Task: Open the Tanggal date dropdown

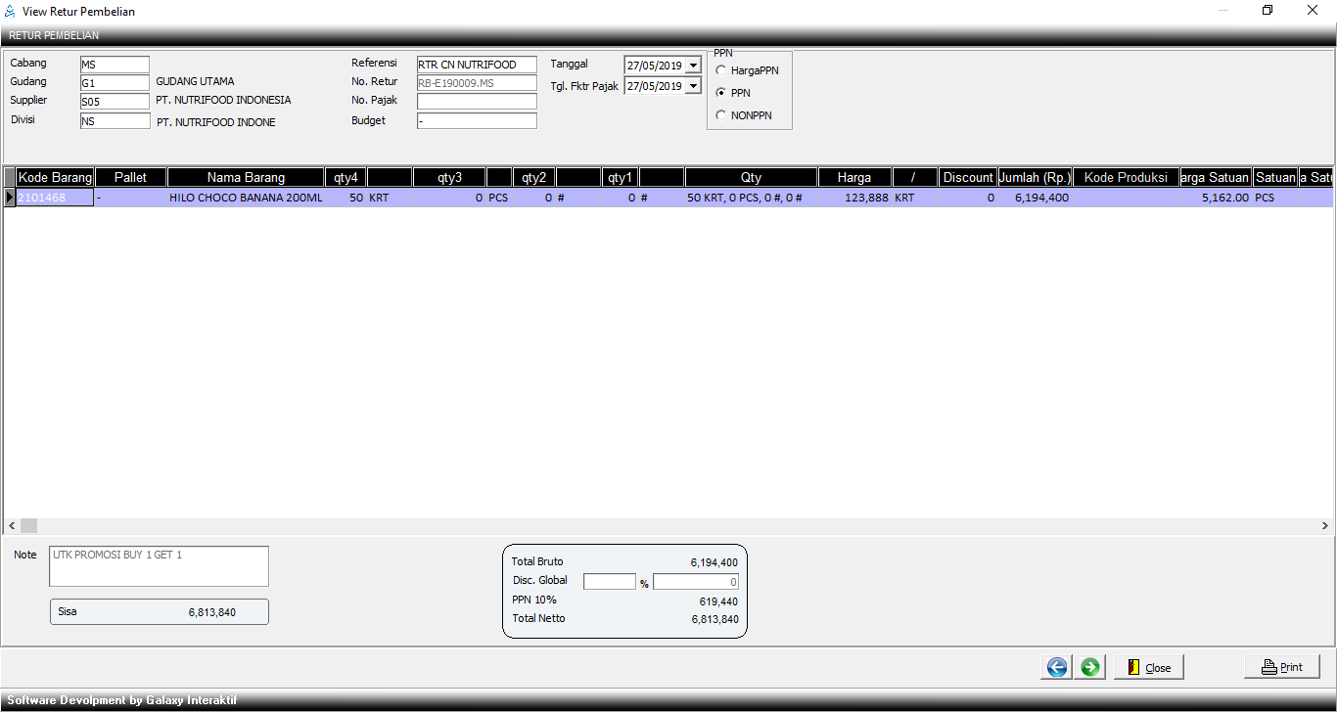Action: click(x=694, y=66)
